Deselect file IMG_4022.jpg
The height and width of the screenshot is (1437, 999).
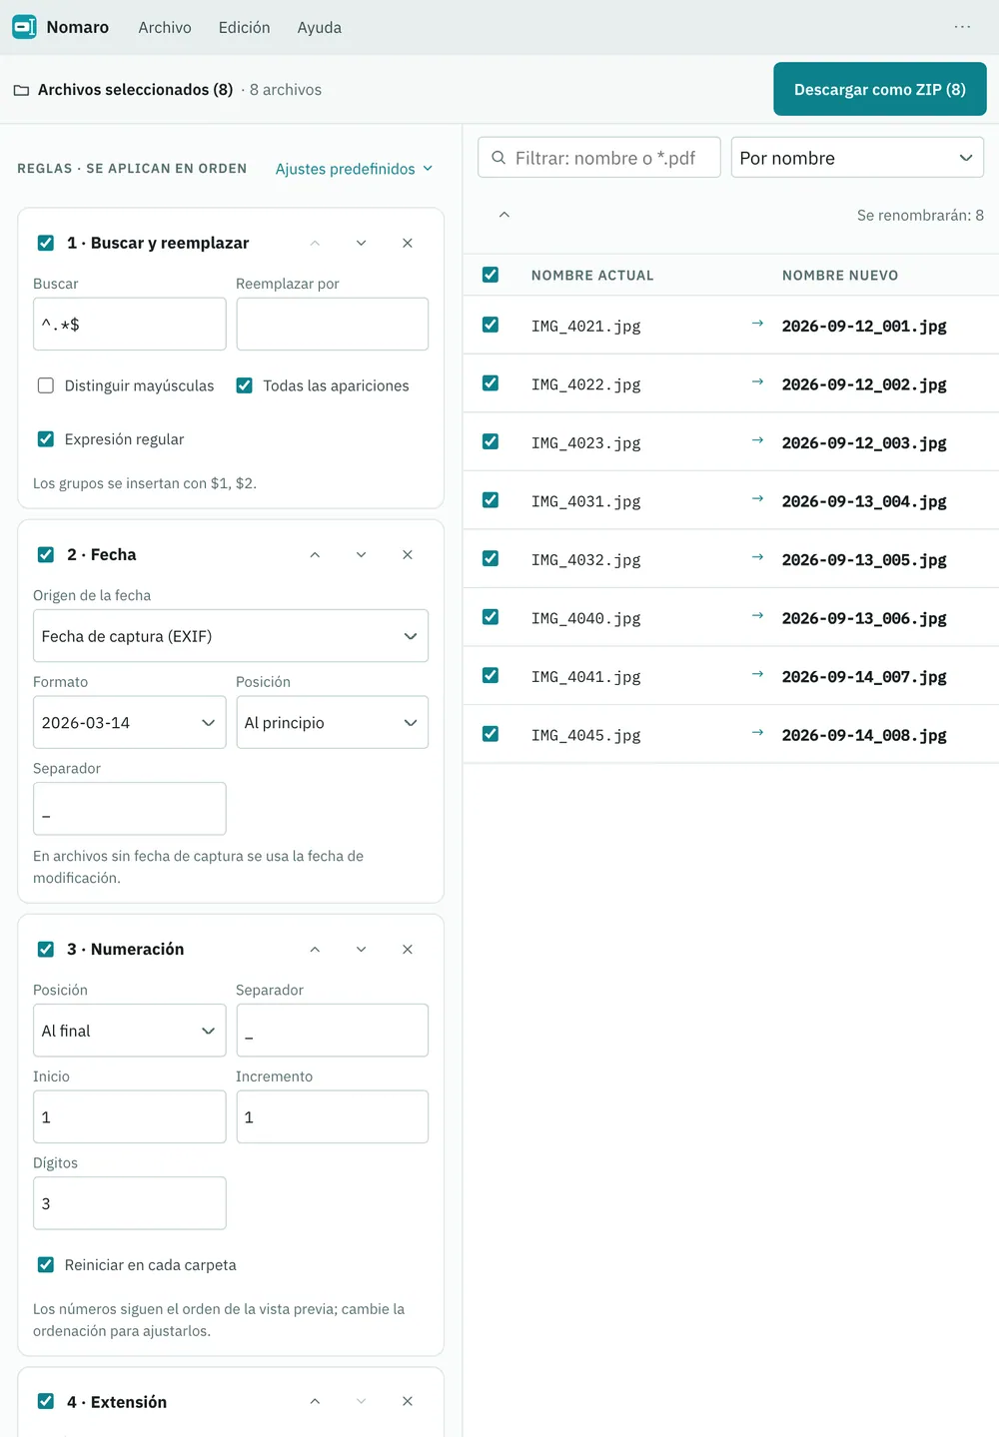(x=491, y=382)
